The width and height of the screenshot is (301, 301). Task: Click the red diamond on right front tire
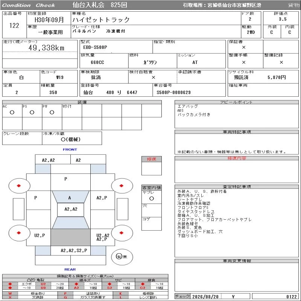(x=121, y=185)
